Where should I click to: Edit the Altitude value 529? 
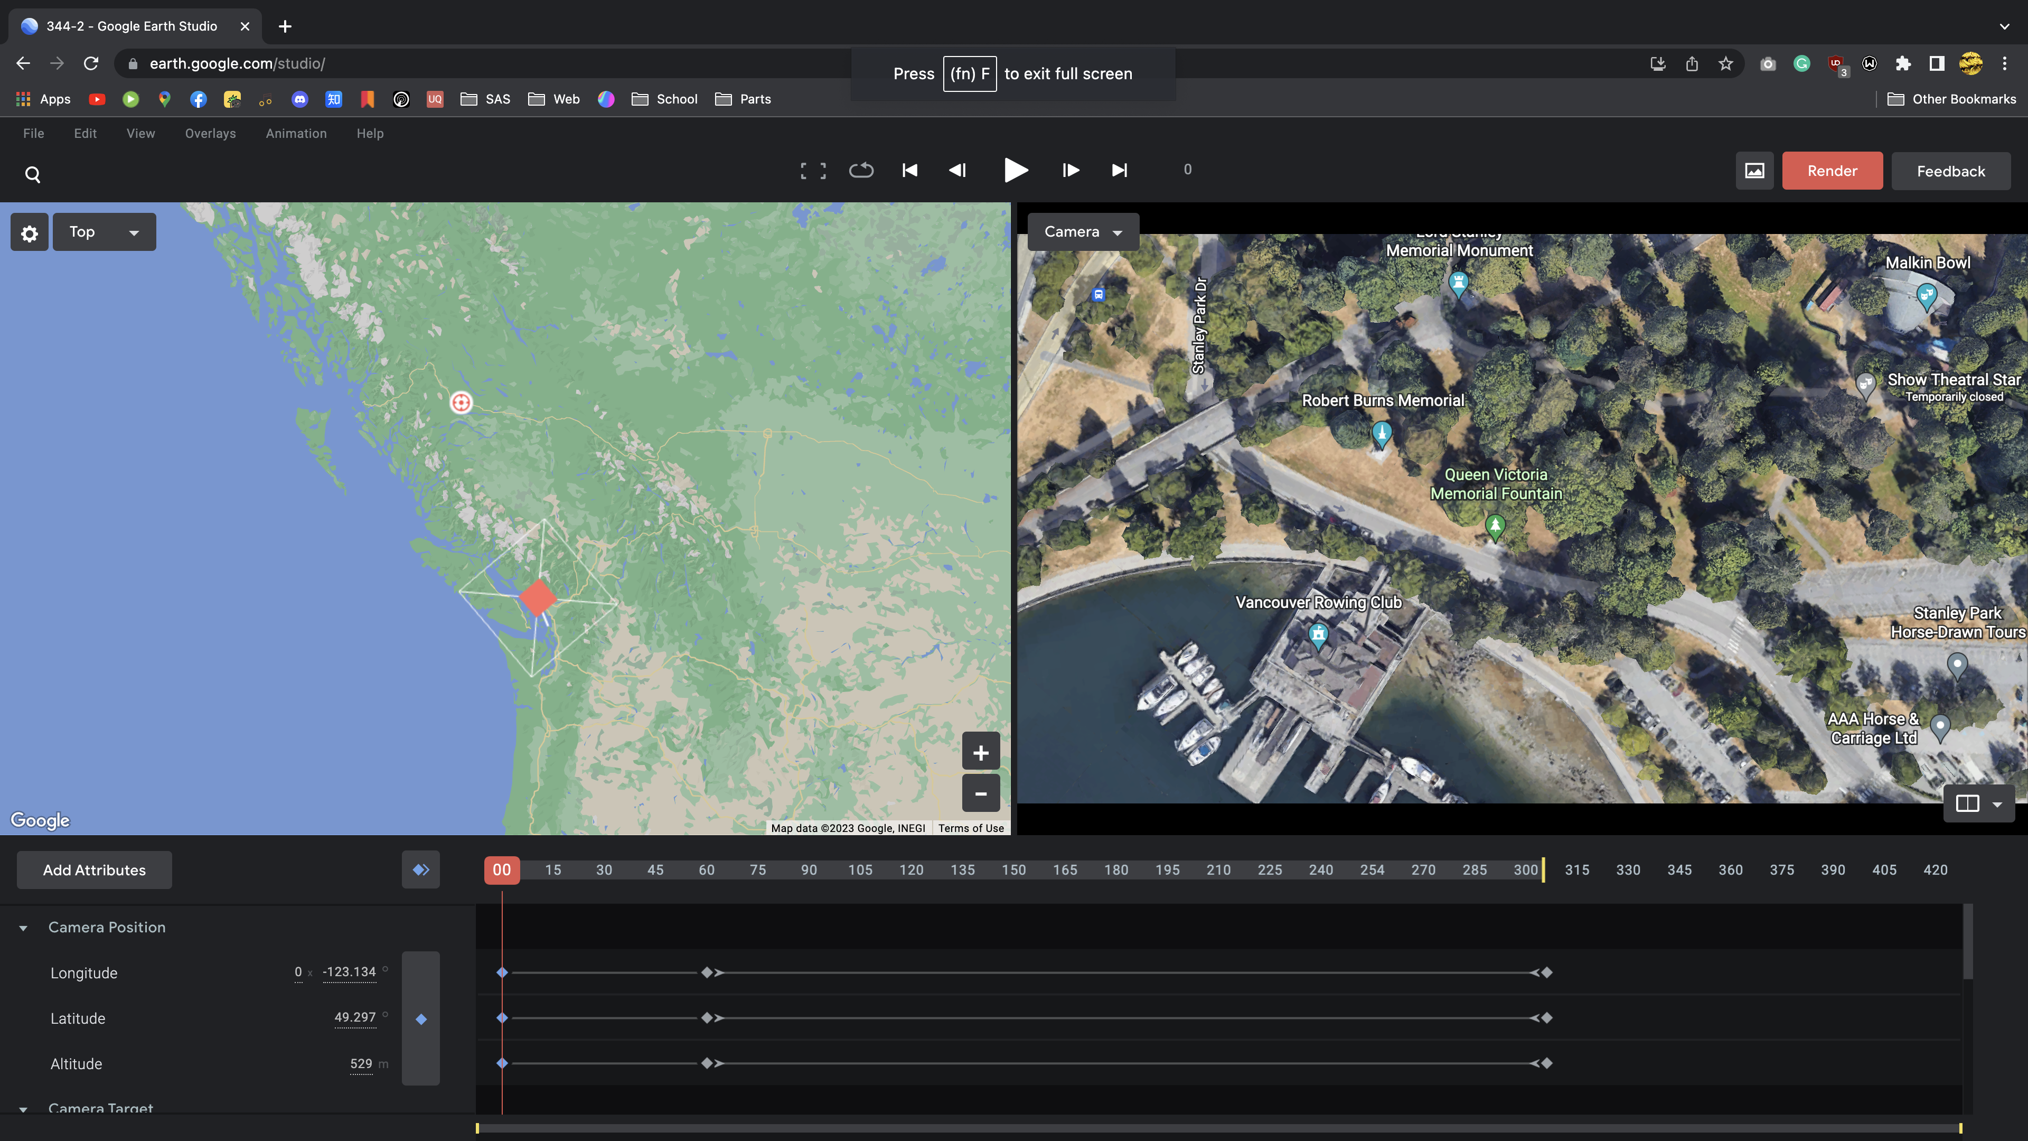point(361,1064)
